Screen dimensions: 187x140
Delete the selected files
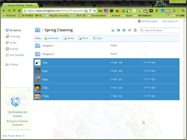point(69,38)
